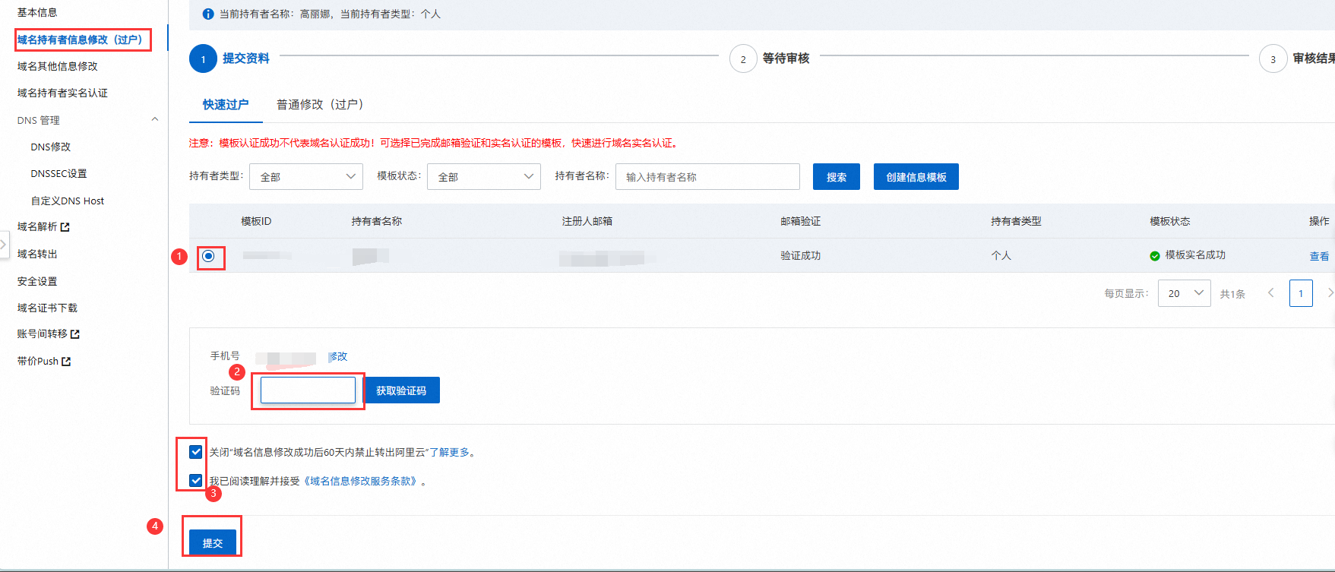Image resolution: width=1335 pixels, height=572 pixels.
Task: Click the info icon beside 当前持有者名称
Action: point(208,14)
